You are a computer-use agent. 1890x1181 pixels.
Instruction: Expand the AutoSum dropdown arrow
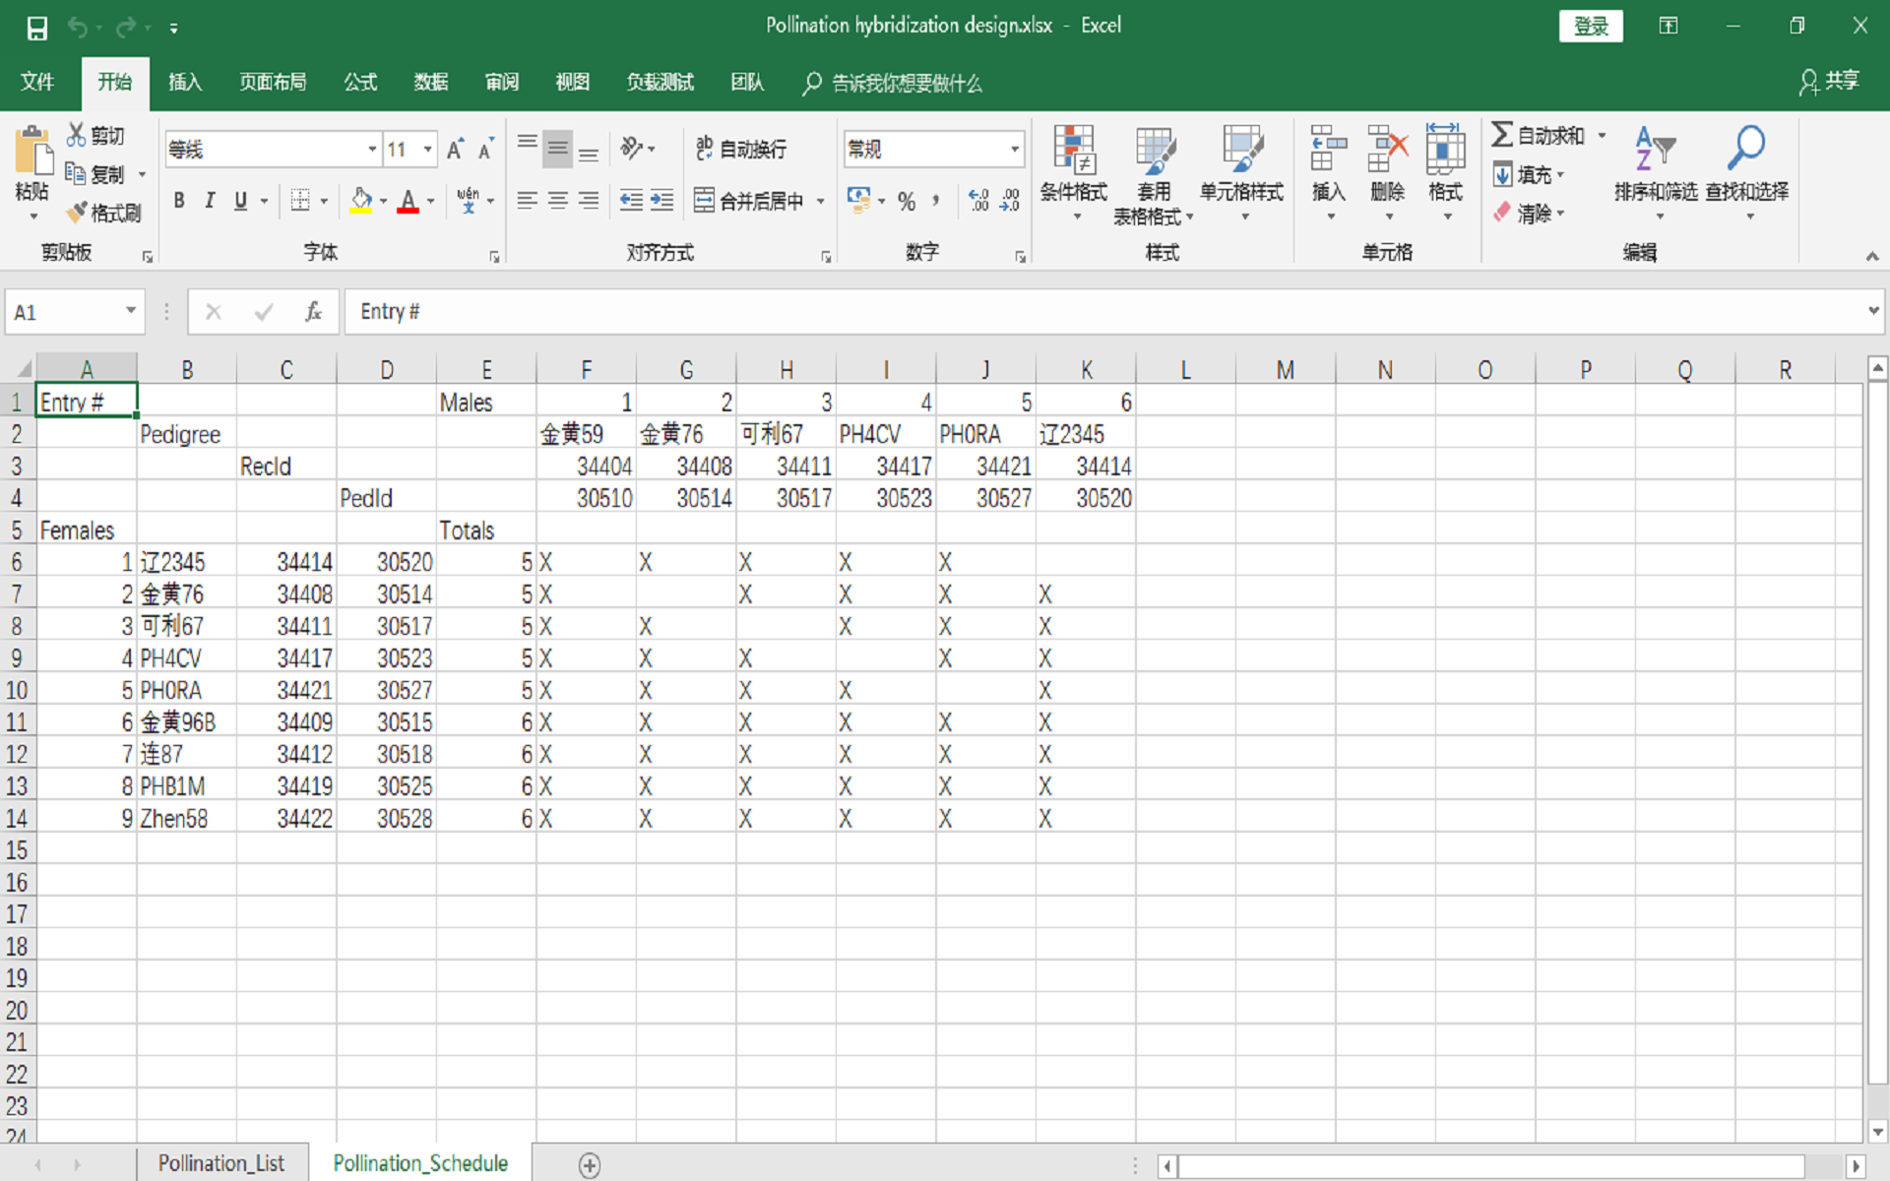pos(1602,135)
